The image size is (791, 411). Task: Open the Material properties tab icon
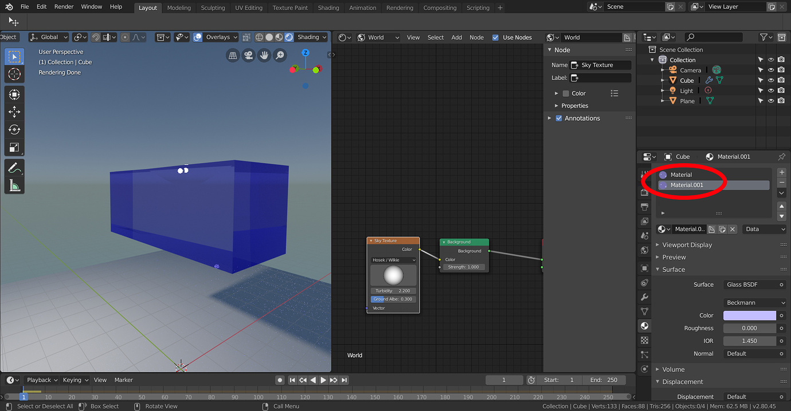click(645, 326)
